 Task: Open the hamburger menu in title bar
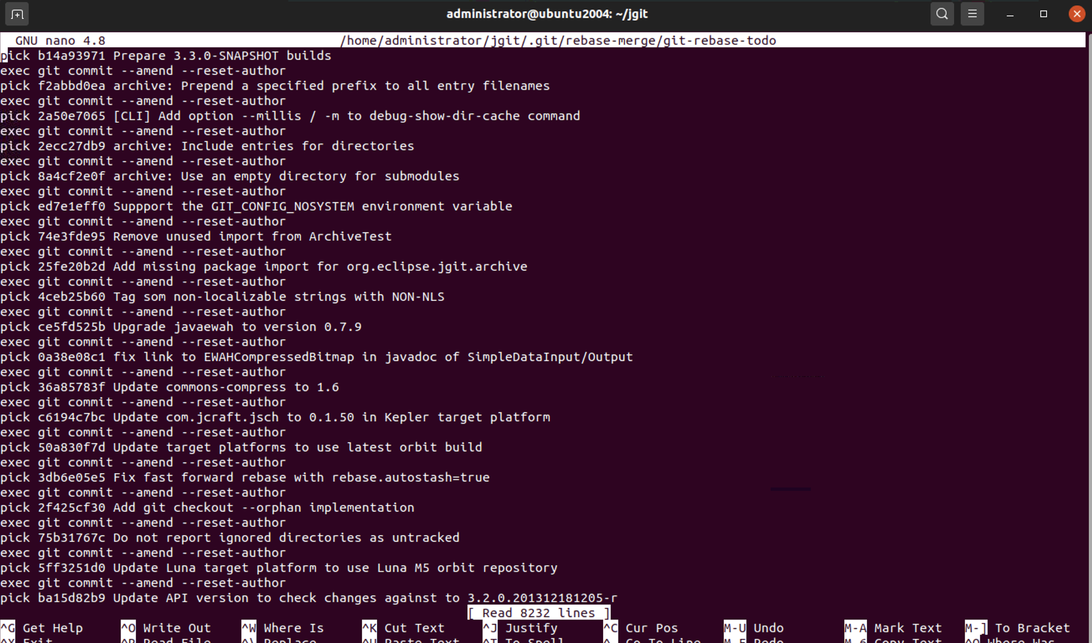click(x=972, y=14)
